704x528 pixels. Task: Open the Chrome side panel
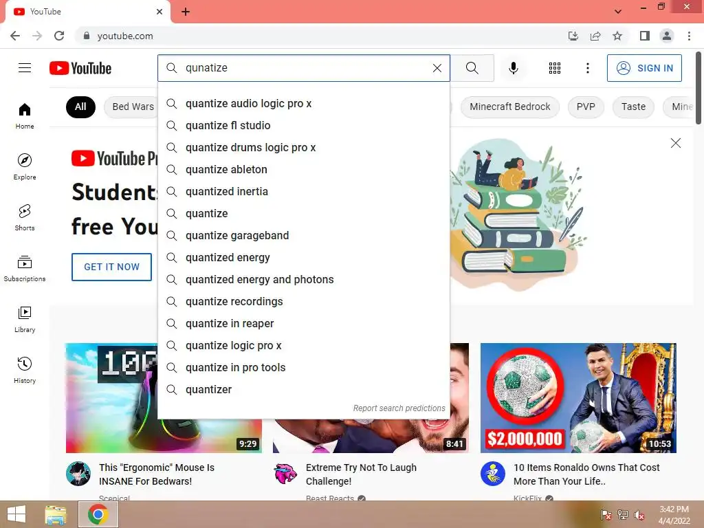point(645,36)
